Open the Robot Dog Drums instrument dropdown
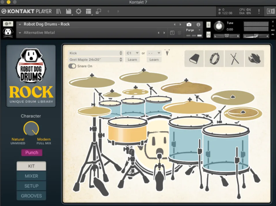 coord(20,24)
